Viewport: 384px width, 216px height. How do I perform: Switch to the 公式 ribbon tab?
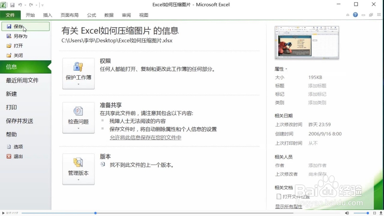pos(91,15)
